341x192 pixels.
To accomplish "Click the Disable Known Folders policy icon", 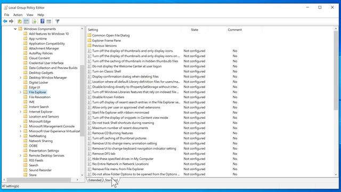I will [90, 97].
